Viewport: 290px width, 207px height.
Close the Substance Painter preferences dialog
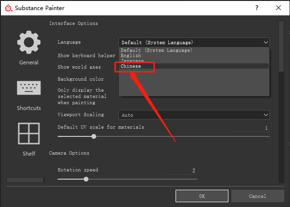click(278, 8)
